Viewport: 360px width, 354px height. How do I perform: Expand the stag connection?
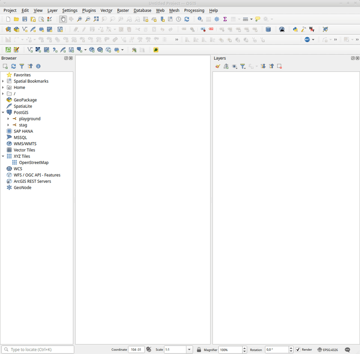tap(8, 125)
